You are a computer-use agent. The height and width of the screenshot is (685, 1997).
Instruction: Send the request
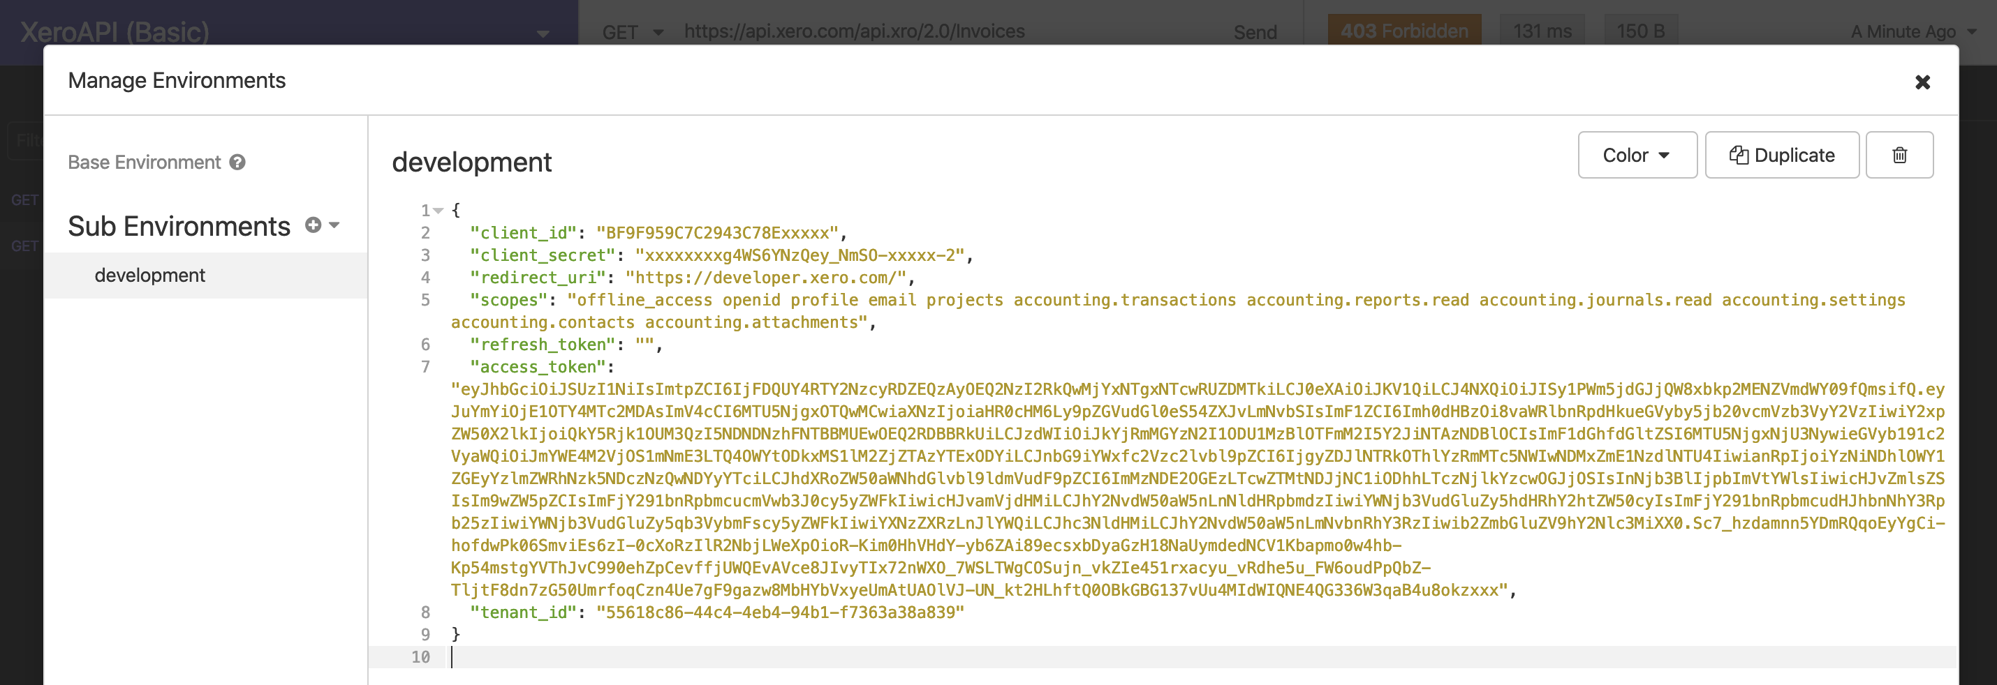pyautogui.click(x=1255, y=32)
